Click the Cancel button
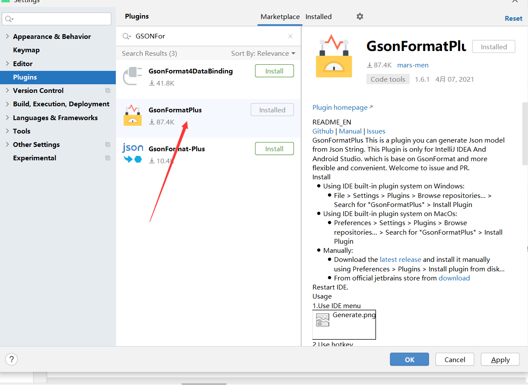Viewport: 528px width, 385px height. click(x=455, y=360)
